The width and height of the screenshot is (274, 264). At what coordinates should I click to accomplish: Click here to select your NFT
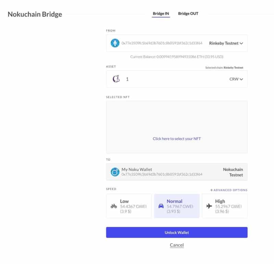pos(177,139)
